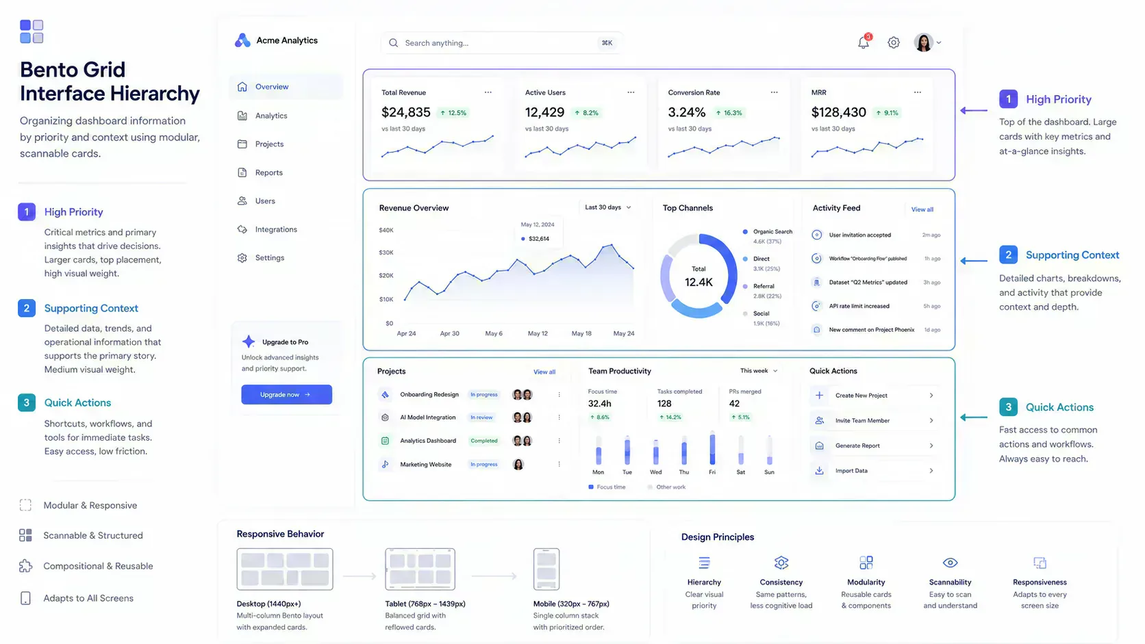The height and width of the screenshot is (644, 1145).
Task: Click the Responsiveness design principle icon
Action: pos(1040,563)
